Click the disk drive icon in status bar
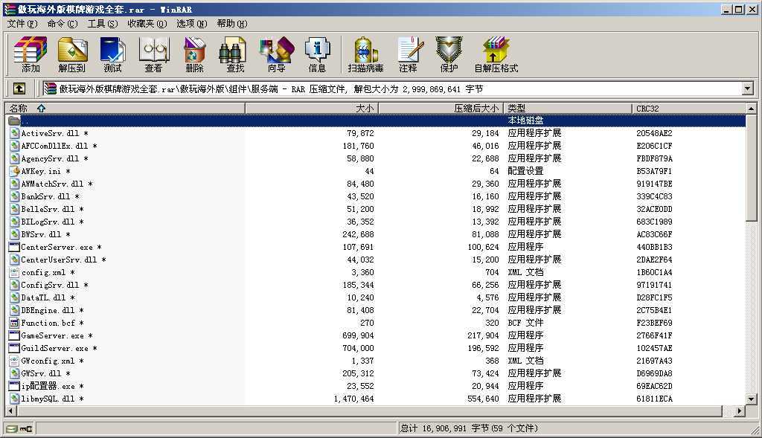The image size is (762, 438). [12, 428]
